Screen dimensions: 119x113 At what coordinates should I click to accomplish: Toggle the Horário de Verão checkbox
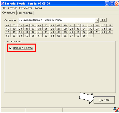pos(11,48)
